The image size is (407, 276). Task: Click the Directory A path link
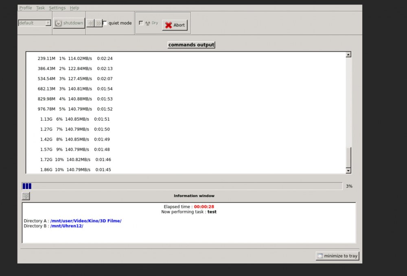pos(86,221)
